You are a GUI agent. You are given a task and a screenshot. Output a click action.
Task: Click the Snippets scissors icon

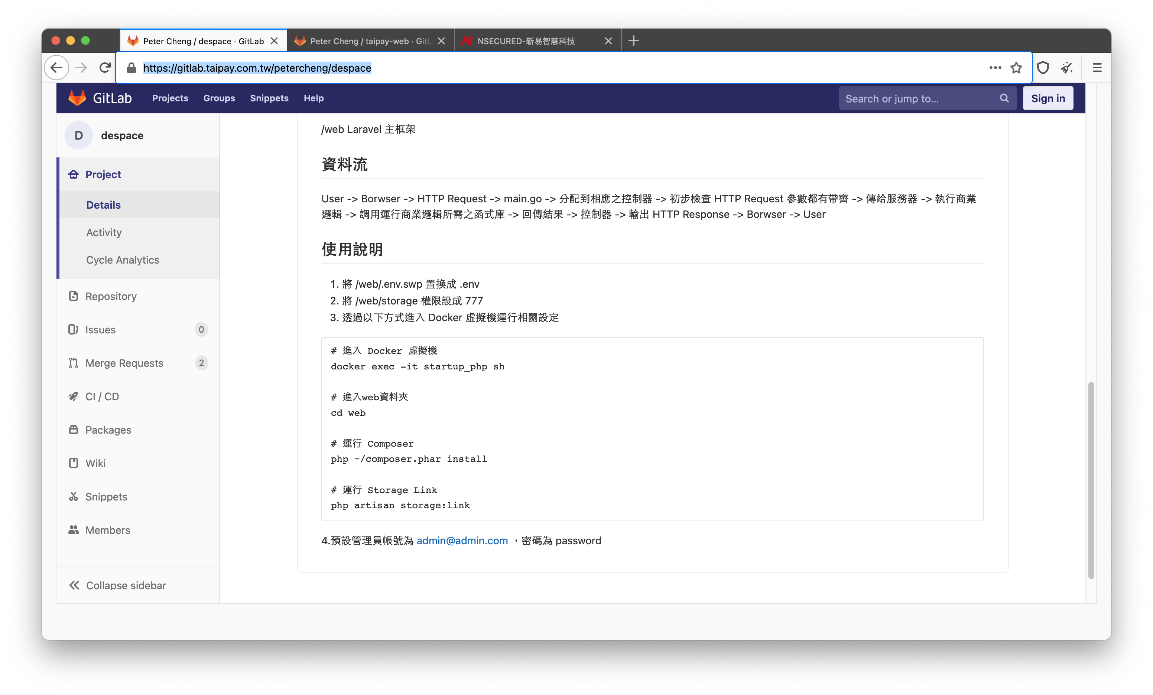pos(74,496)
